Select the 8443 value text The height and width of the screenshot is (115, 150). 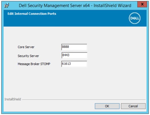(66, 55)
